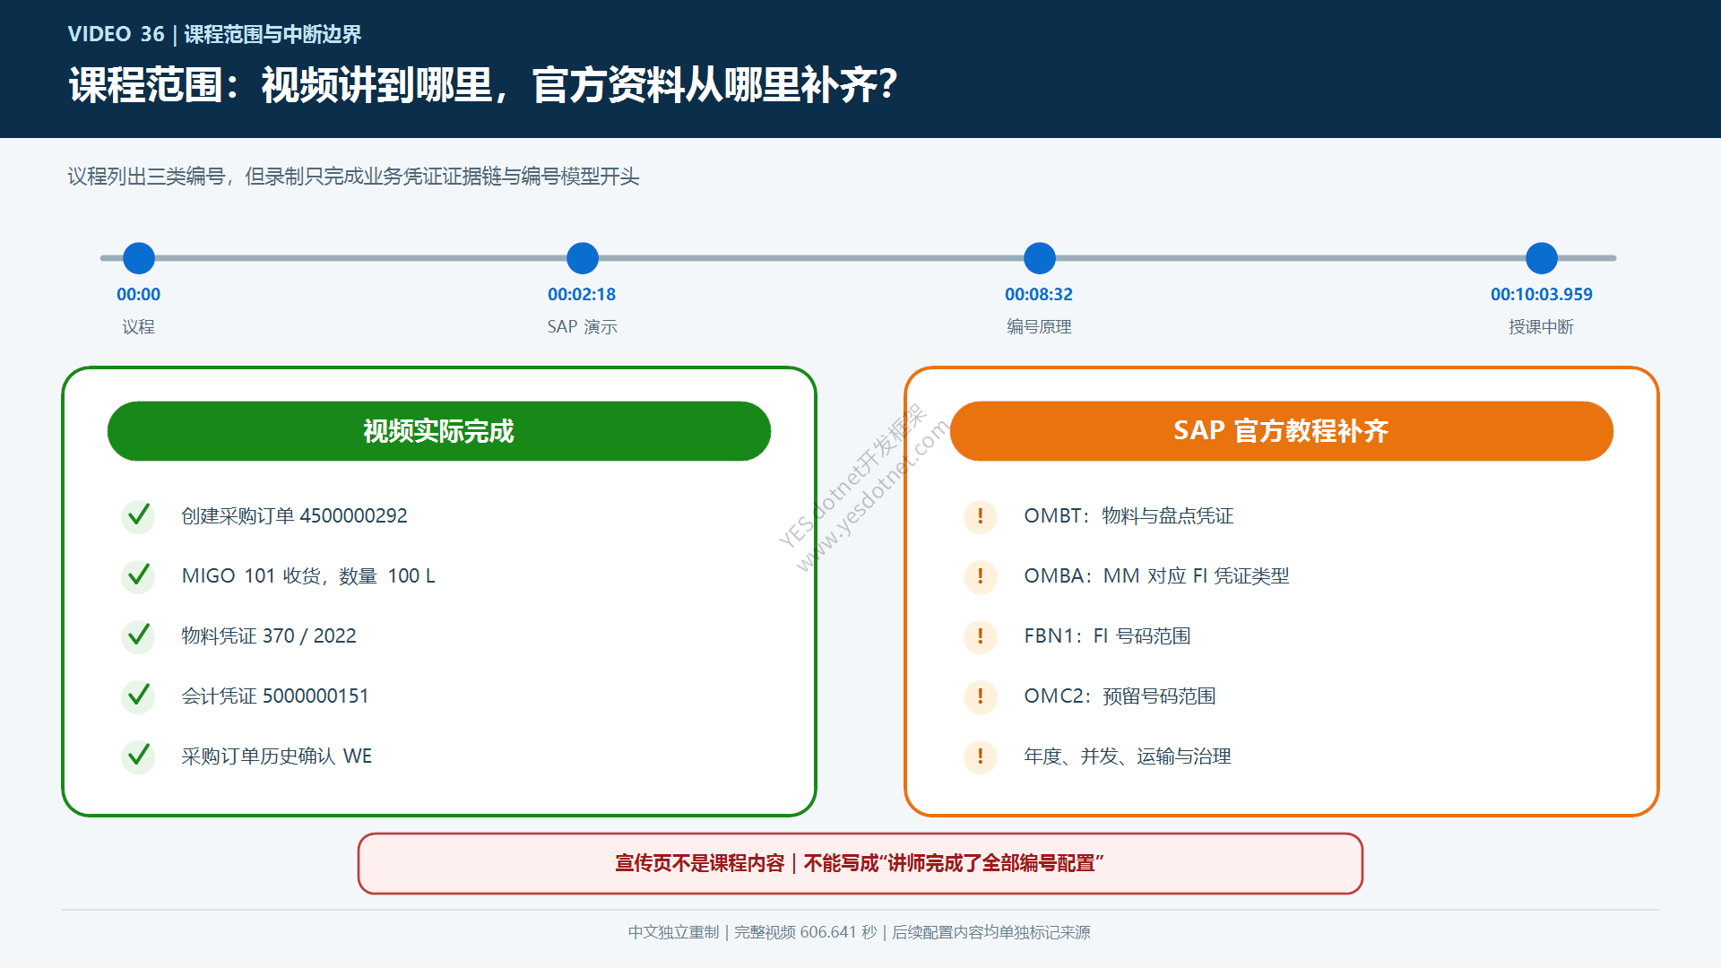Click the 00:10:03.959 timestamp label
This screenshot has height=968, width=1721.
pos(1542,294)
